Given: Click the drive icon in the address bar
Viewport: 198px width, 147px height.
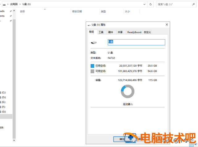Looking at the screenshot, I should pos(4,4).
